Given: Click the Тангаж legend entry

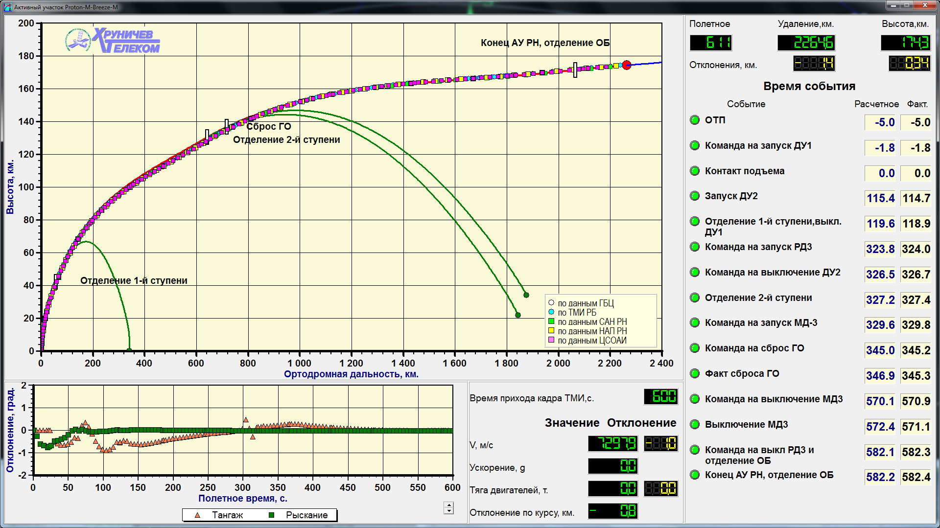Looking at the screenshot, I should pyautogui.click(x=220, y=515).
